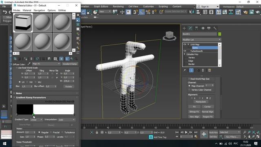
Task: Open the Hierarchy panel icon
Action: (197, 28)
